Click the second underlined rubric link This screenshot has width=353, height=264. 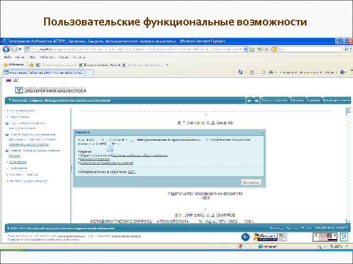tap(95, 159)
